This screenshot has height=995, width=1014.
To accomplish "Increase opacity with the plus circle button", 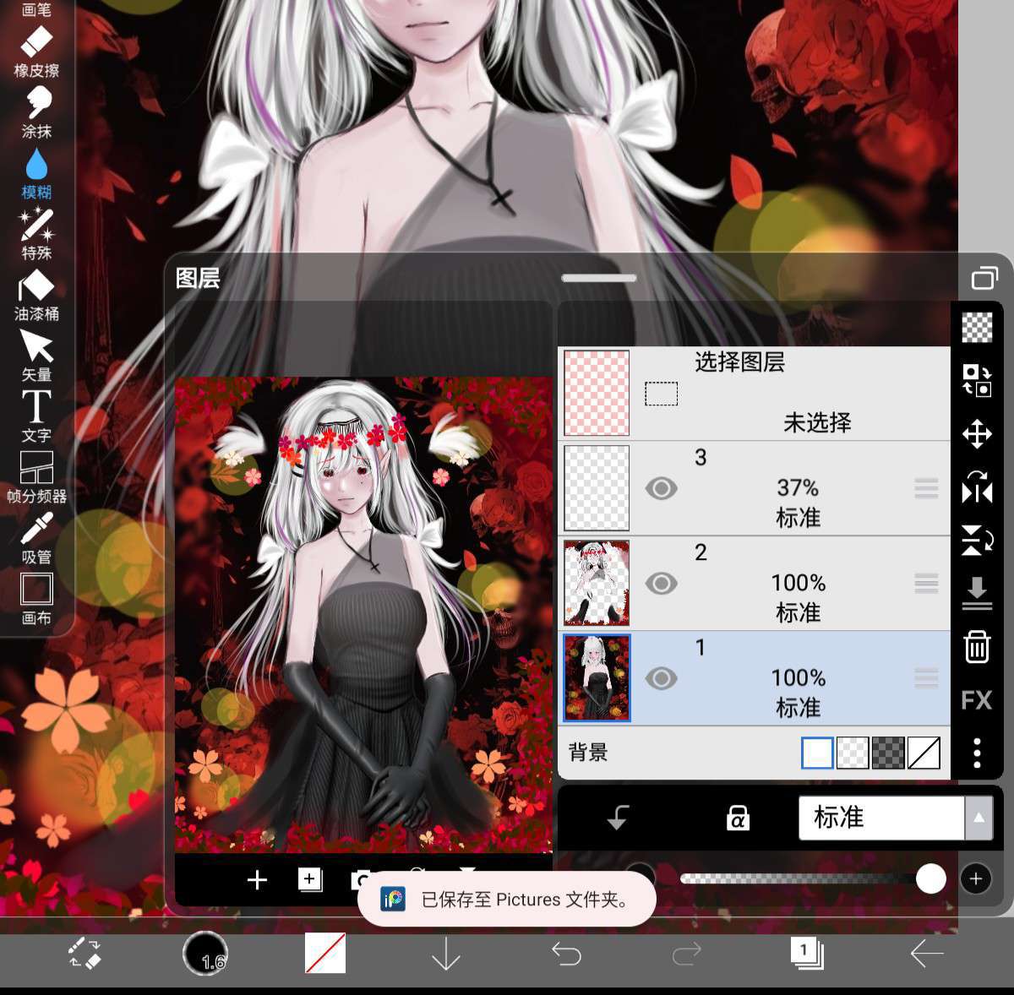I will coord(976,878).
